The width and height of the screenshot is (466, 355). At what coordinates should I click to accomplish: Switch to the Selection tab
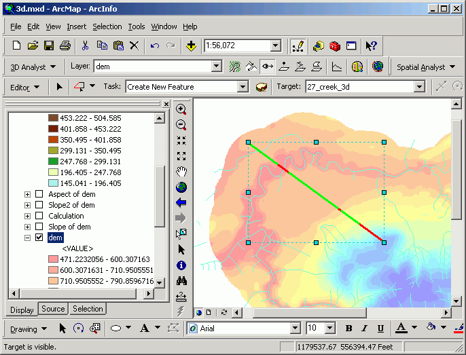click(x=88, y=309)
